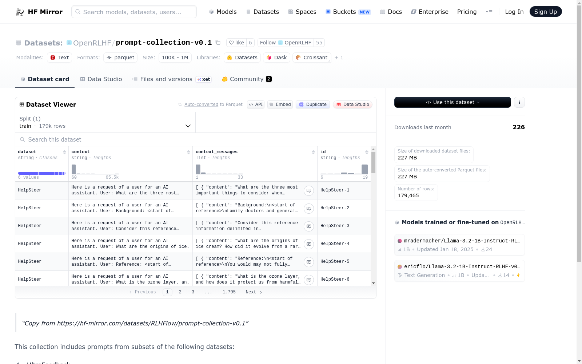The image size is (582, 364).
Task: Open message preview for HelpSteer-2 row
Action: tap(309, 208)
